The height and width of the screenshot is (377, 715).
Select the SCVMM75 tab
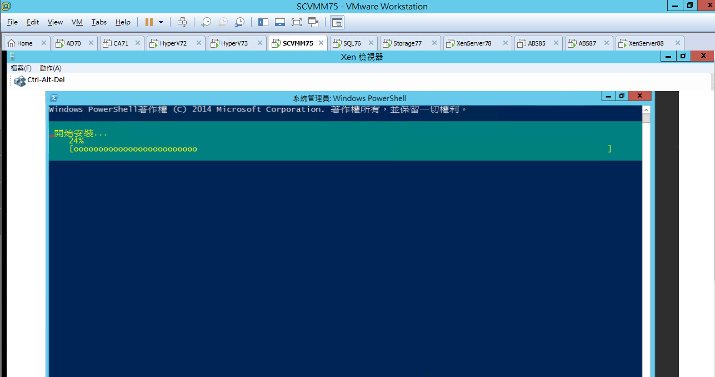point(298,43)
